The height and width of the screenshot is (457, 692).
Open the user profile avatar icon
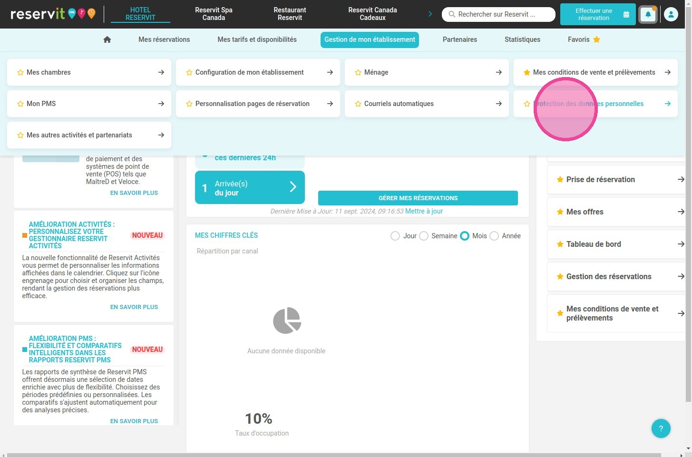pos(671,15)
